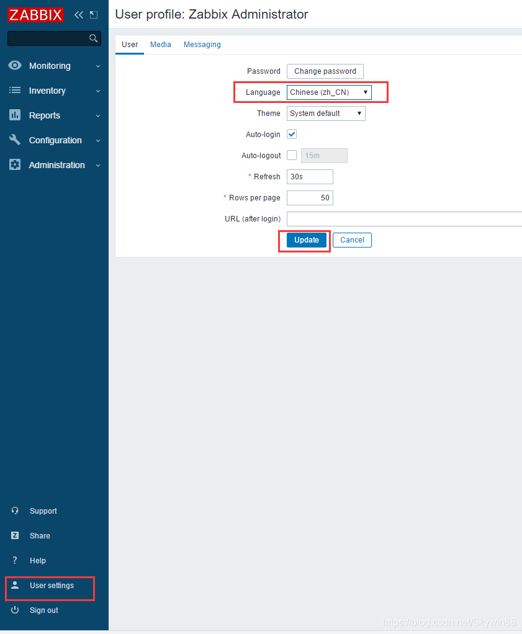The width and height of the screenshot is (522, 634).
Task: Expand the Administration menu chevron
Action: pos(98,166)
